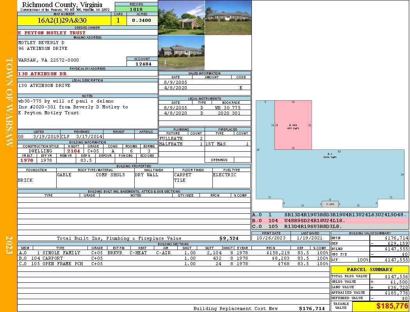Select fuel type ELECTRIC
Image resolution: width=410 pixels, height=312 pixels.
[x=225, y=175]
